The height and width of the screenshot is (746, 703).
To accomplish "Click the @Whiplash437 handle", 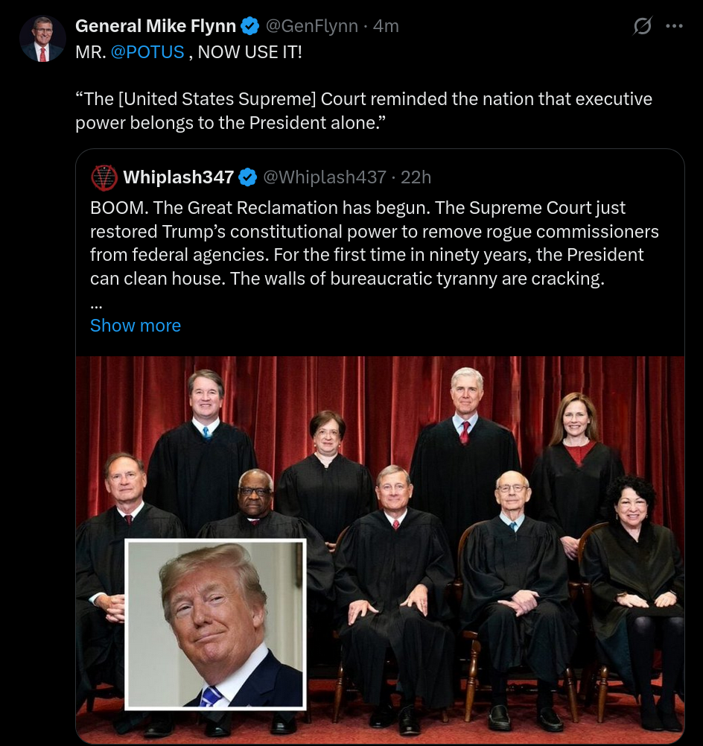I will pos(325,177).
